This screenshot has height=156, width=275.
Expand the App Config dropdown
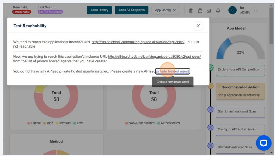[165, 10]
